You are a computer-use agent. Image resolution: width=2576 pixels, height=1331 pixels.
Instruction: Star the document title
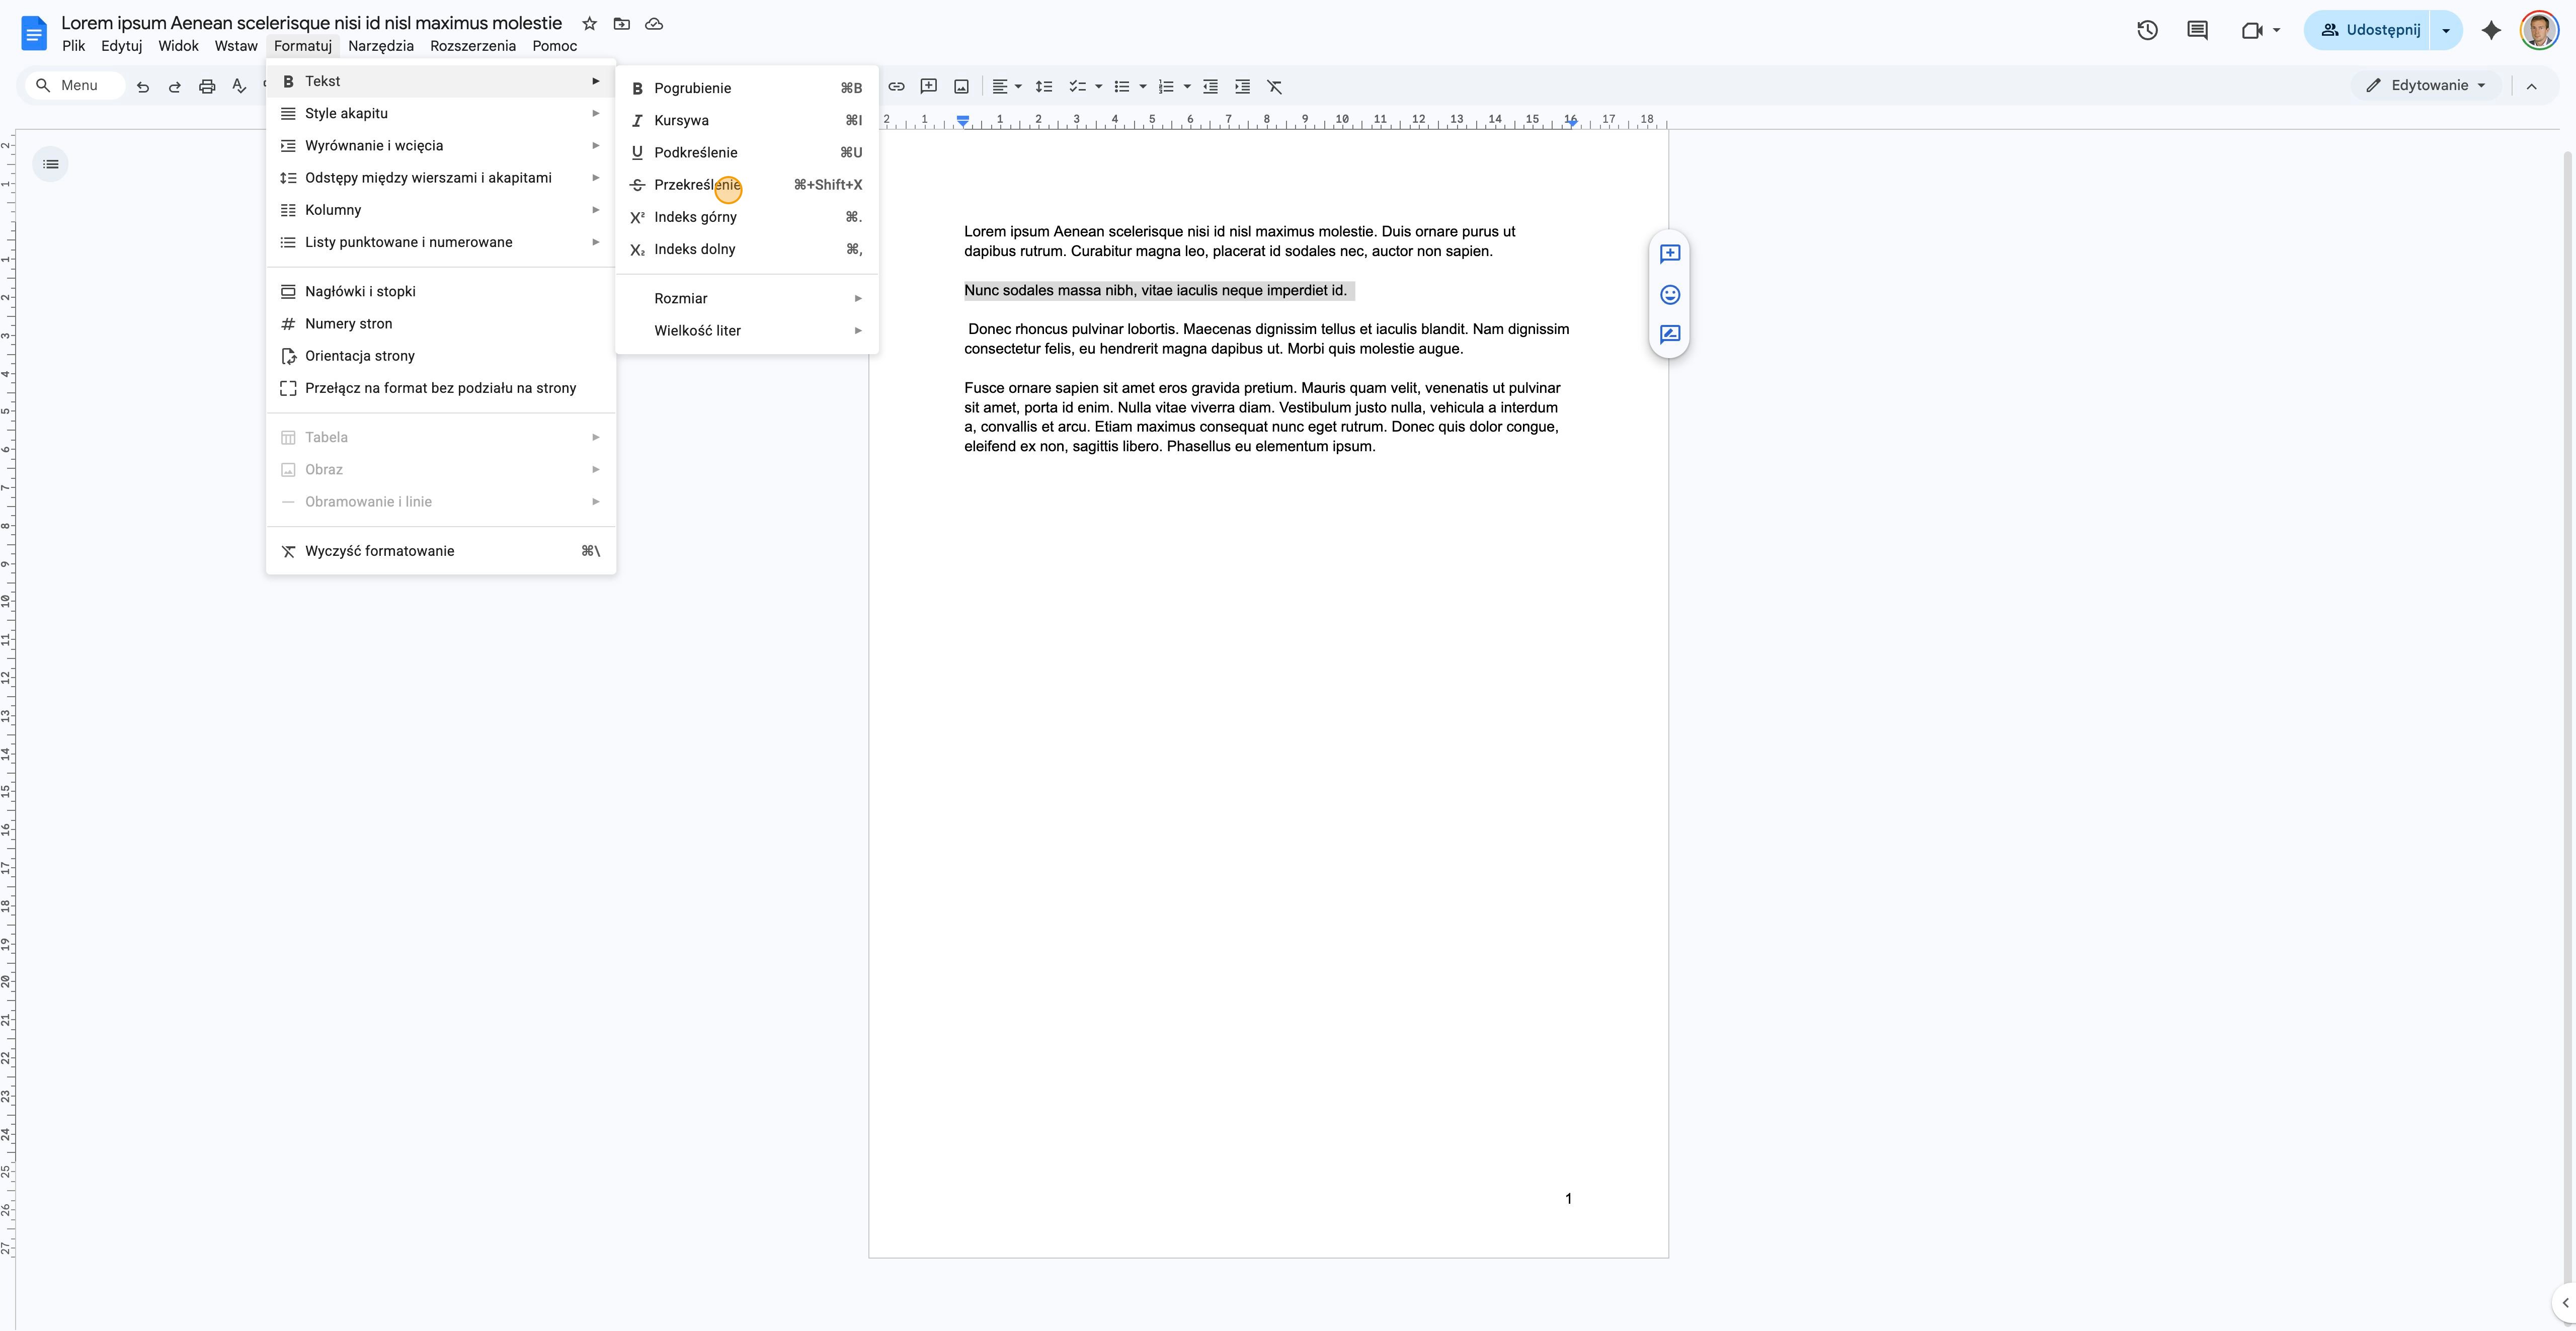[590, 23]
